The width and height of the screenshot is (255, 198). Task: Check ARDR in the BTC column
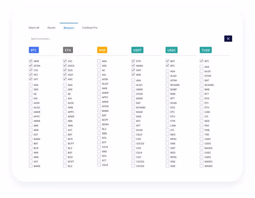pos(31,121)
